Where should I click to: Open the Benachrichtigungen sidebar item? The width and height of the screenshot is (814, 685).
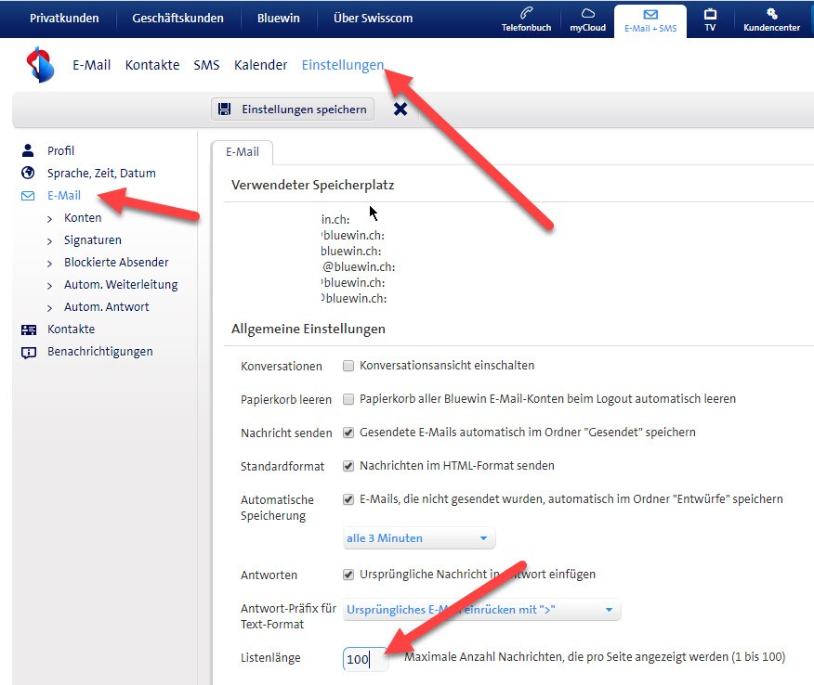(99, 351)
